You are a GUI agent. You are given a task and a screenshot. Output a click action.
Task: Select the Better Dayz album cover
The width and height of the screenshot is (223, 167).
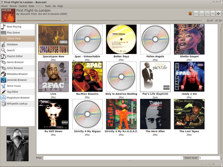pos(121,39)
